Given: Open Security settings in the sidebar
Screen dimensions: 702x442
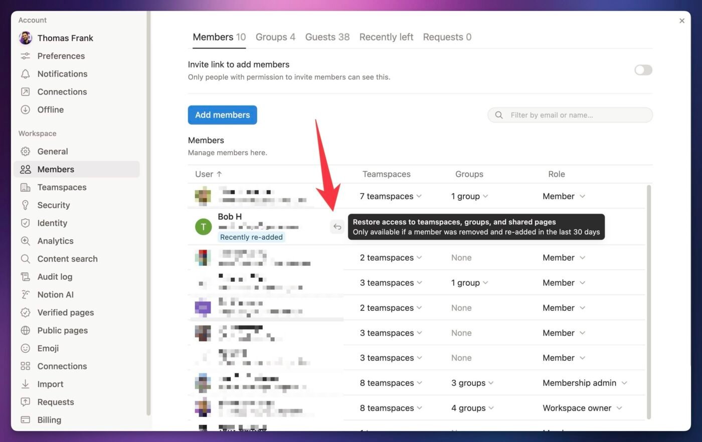Looking at the screenshot, I should click(54, 205).
